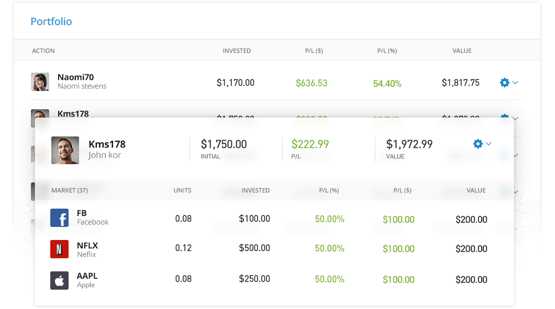Open John kor's avatar in the card

(x=65, y=151)
